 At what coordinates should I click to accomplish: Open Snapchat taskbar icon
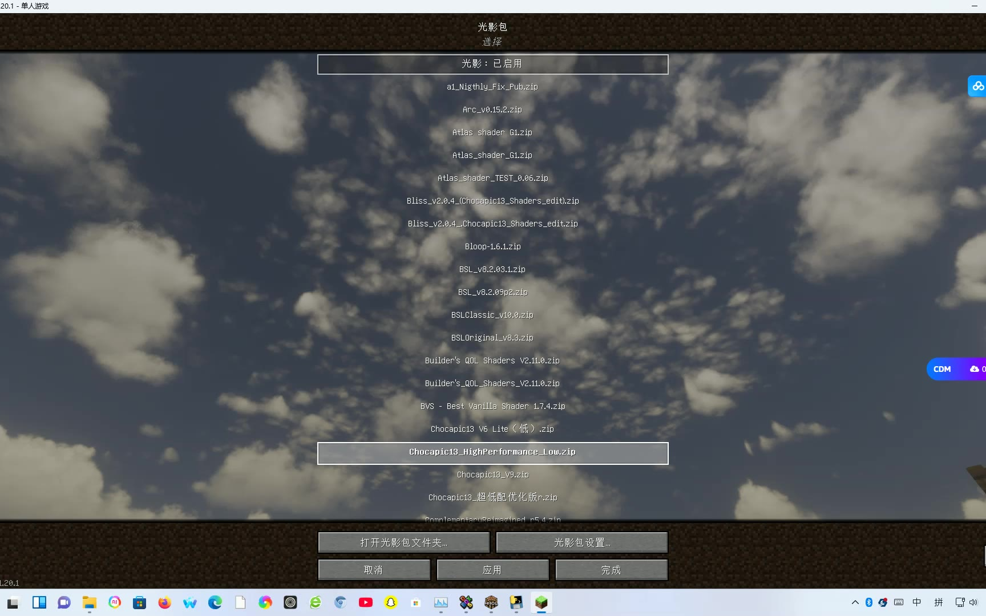(x=391, y=602)
